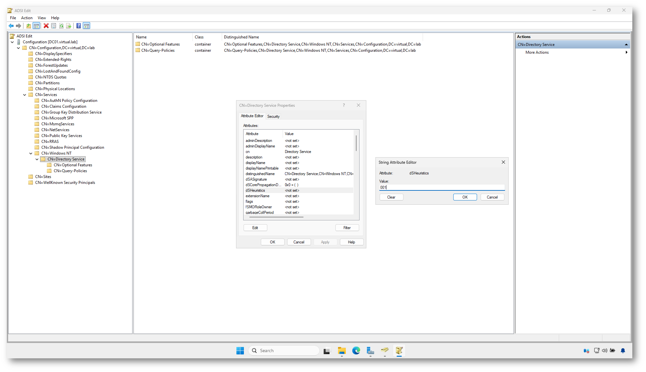Click the attributes list vertical scrollbar
This screenshot has height=372, width=646.
(356, 143)
